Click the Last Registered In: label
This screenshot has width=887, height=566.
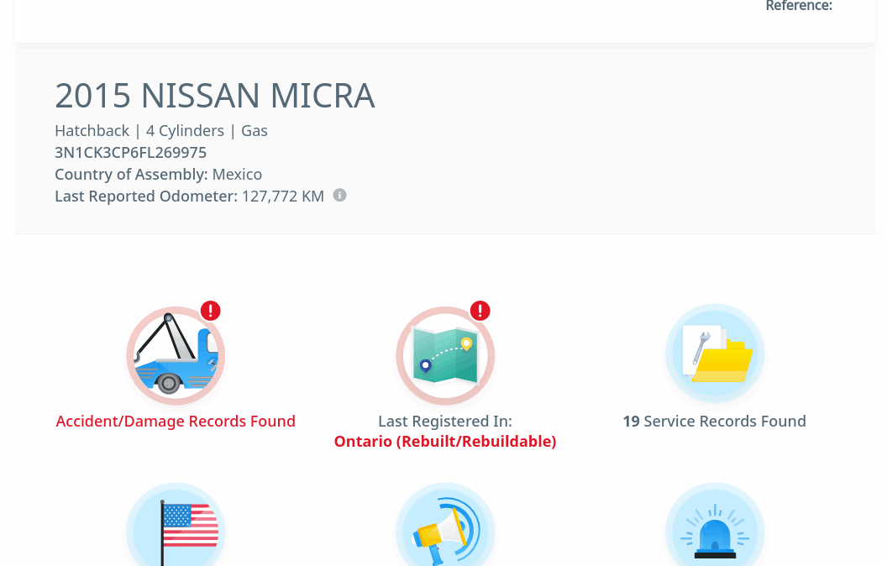coord(445,422)
